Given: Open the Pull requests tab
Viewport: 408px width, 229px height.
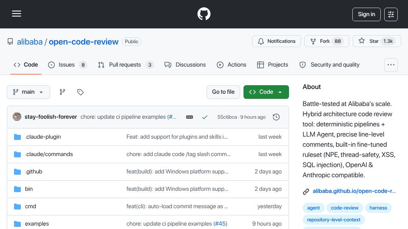Looking at the screenshot, I should coord(126,64).
